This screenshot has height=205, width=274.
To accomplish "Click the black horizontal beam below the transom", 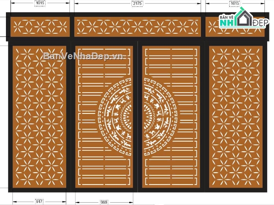I will (137, 40).
